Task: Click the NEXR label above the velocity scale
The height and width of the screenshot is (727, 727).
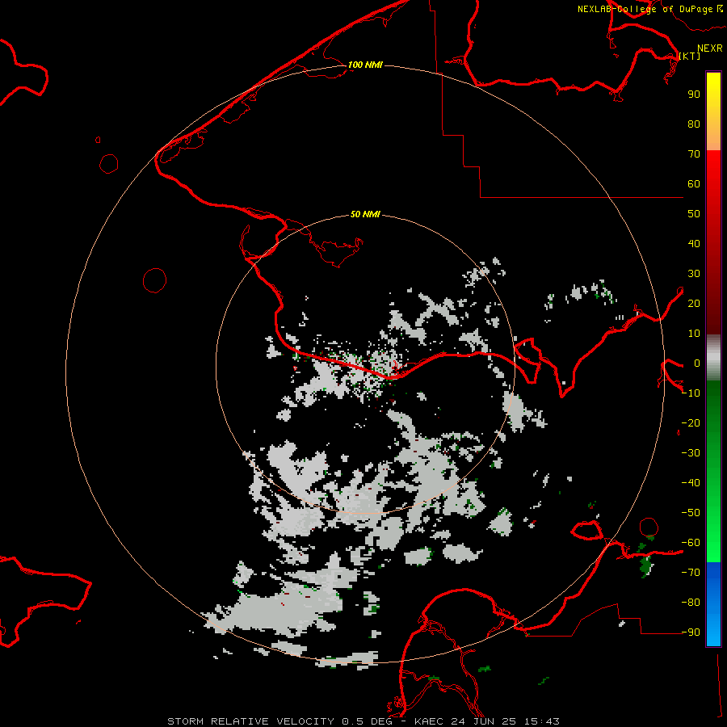Action: pos(709,48)
